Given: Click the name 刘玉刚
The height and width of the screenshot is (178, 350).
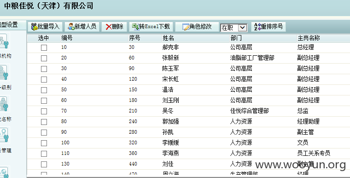Looking at the screenshot, I should pyautogui.click(x=170, y=100).
